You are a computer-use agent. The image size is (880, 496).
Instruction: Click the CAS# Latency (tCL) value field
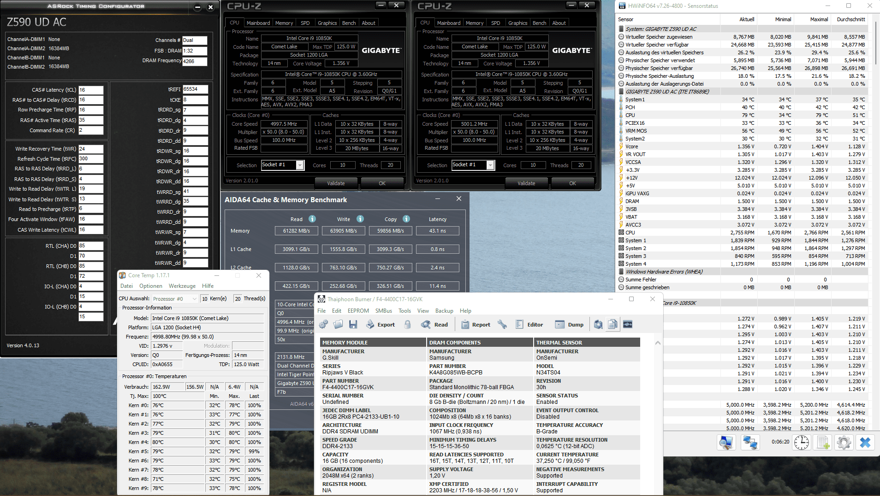click(x=91, y=90)
